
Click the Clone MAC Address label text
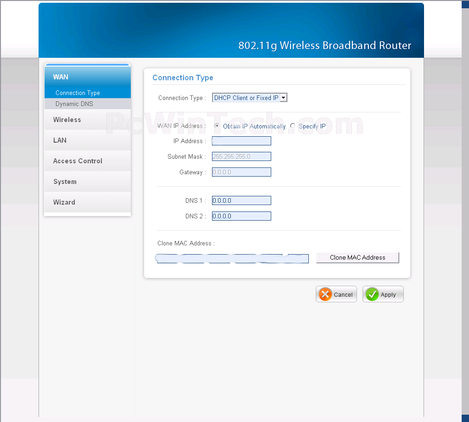(186, 243)
